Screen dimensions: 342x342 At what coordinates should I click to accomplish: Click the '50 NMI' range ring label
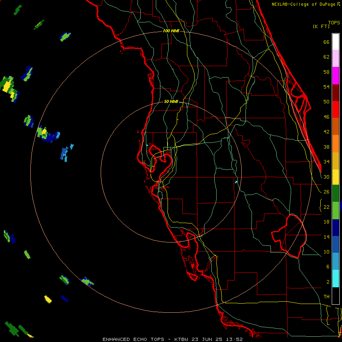click(x=171, y=101)
